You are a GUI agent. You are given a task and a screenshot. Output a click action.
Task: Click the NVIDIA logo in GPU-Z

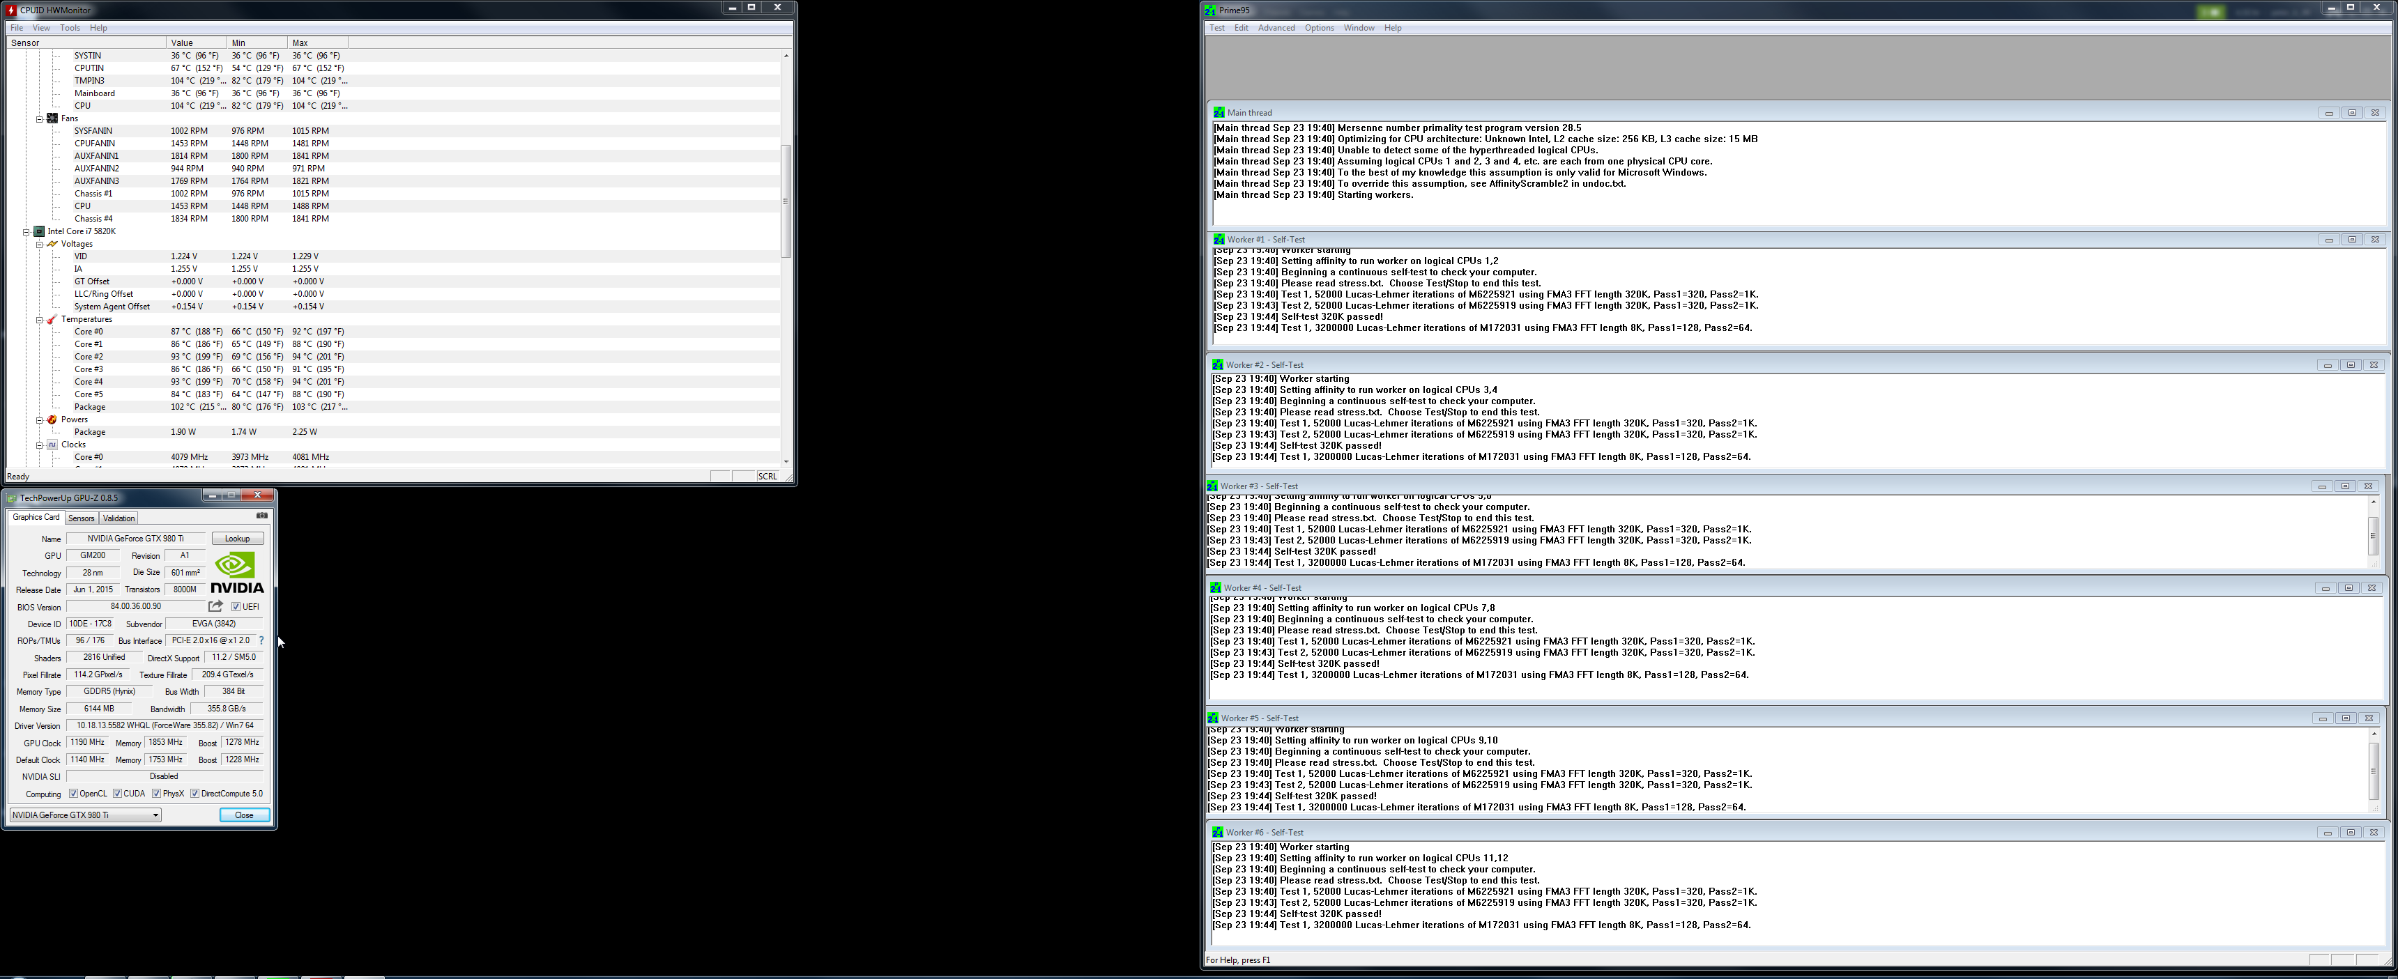pyautogui.click(x=236, y=572)
